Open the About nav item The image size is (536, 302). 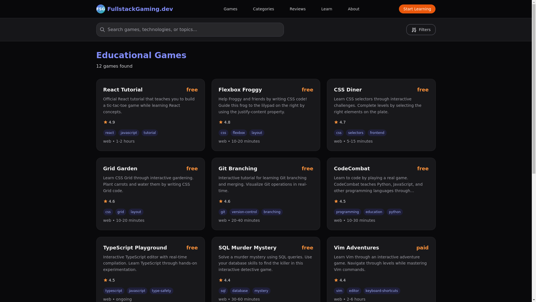pyautogui.click(x=353, y=9)
